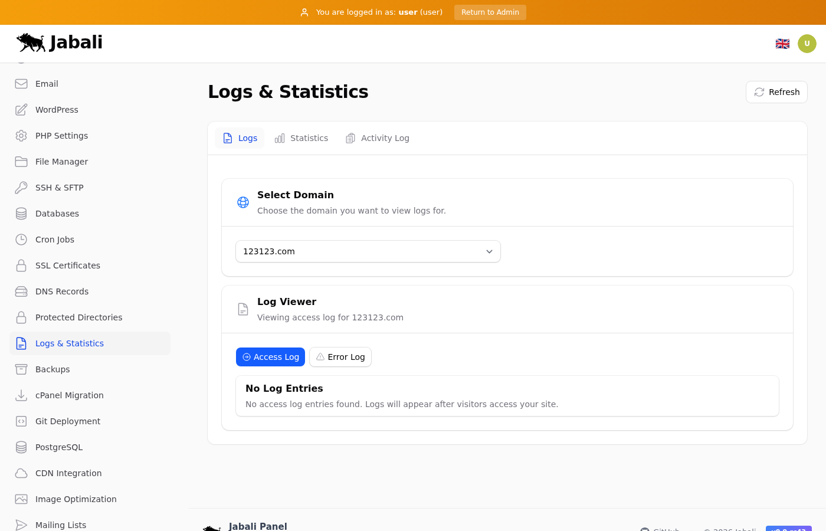Select the Logs tab
The height and width of the screenshot is (531, 826).
tap(240, 138)
